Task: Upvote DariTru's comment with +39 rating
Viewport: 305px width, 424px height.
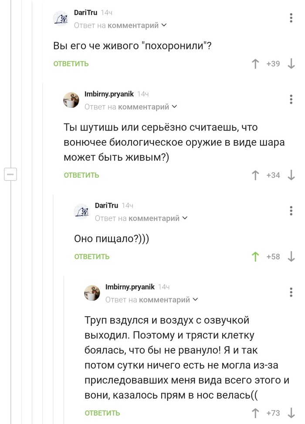Action: click(256, 64)
